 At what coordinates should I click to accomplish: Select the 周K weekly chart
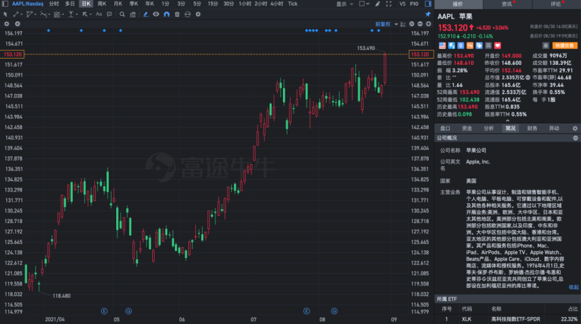pyautogui.click(x=102, y=3)
